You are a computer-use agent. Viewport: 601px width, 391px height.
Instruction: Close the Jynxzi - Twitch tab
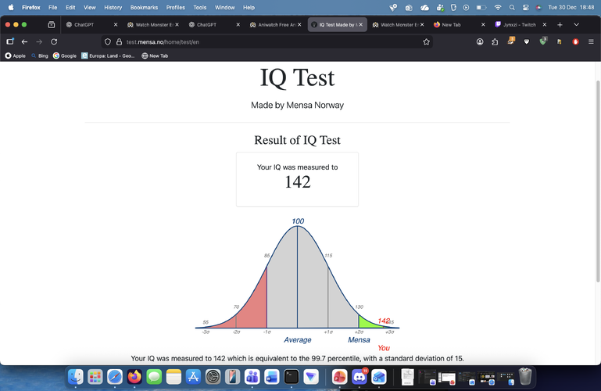point(544,24)
